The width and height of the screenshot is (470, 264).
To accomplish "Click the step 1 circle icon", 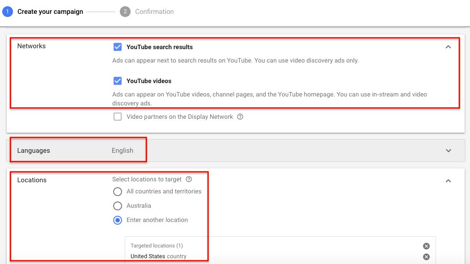I will [8, 12].
